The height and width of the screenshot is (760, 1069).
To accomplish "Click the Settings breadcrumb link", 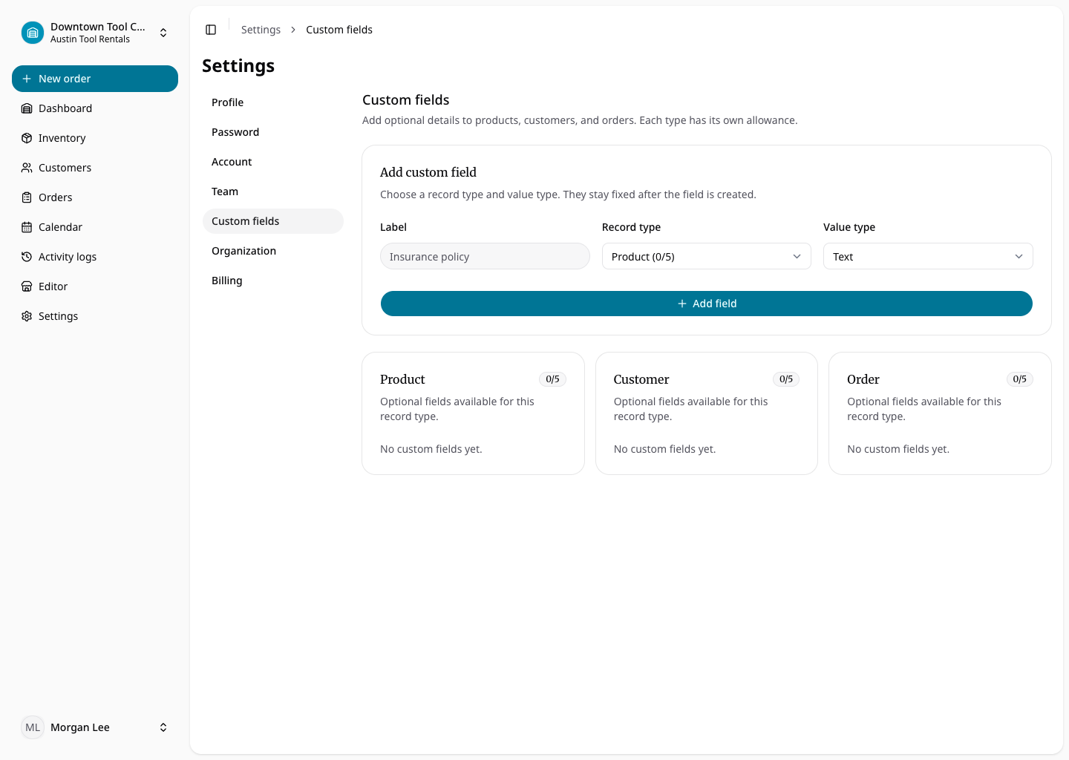I will point(261,30).
